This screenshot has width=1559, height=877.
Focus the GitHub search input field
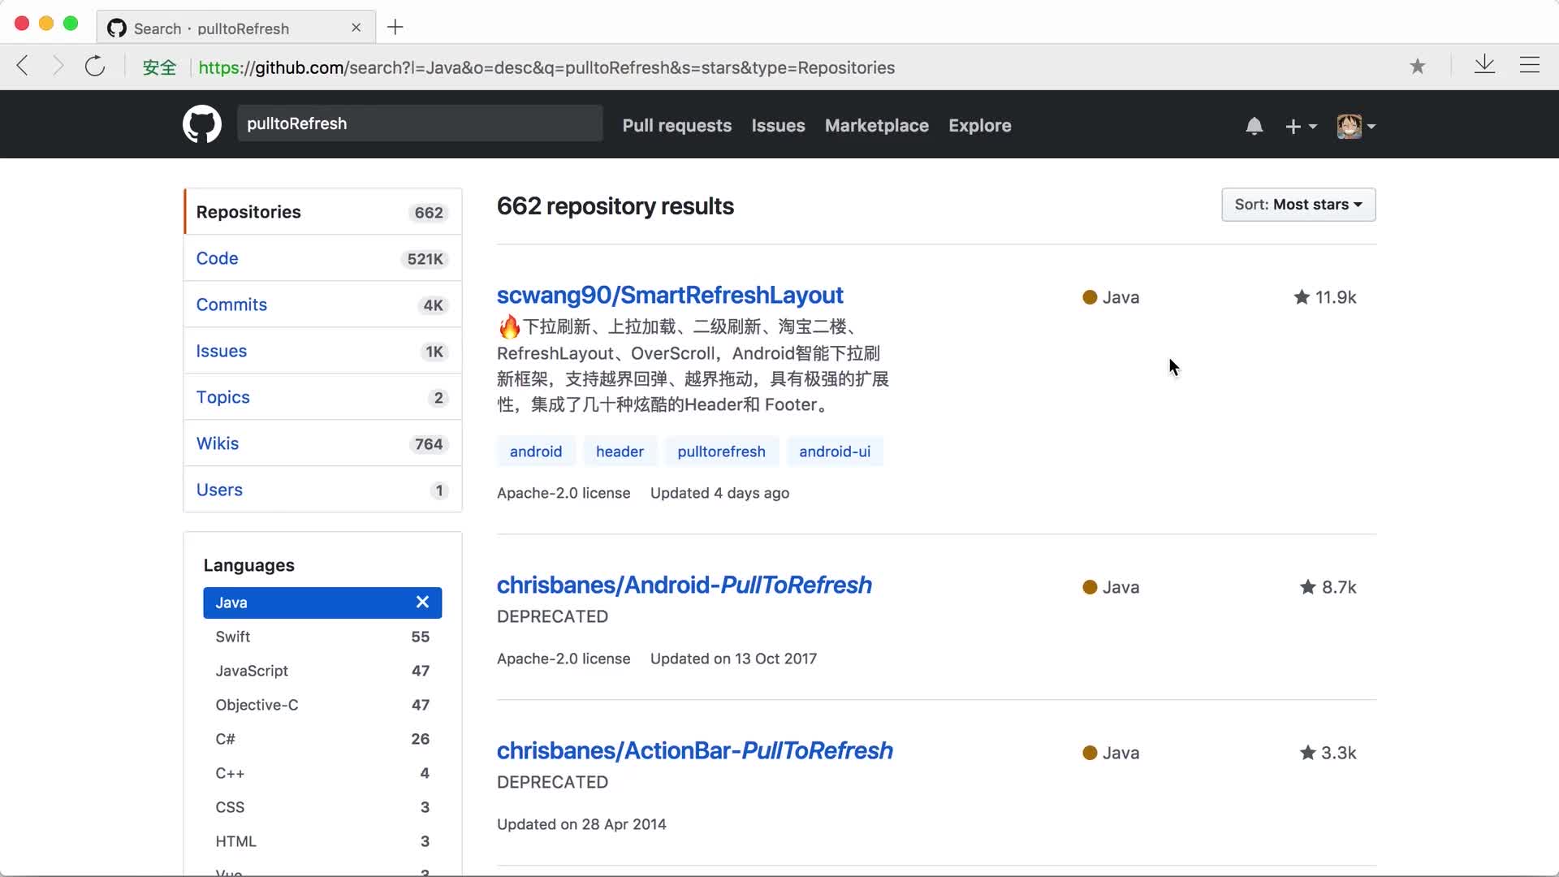point(419,123)
